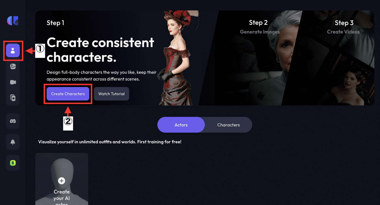Open the video camera sidebar icon
Screen dimensions: 380x205
13,82
